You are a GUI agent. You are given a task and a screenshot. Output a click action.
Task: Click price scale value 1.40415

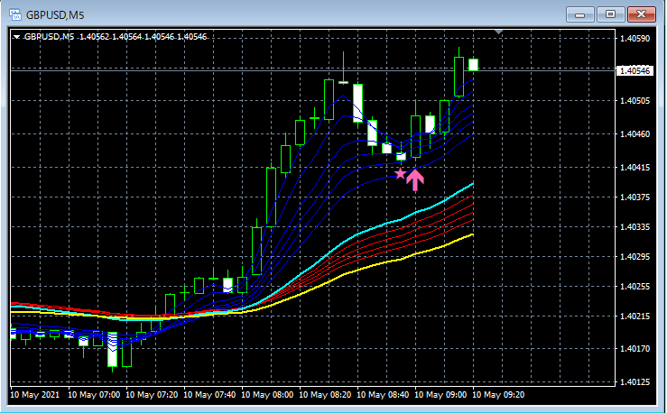pos(635,168)
